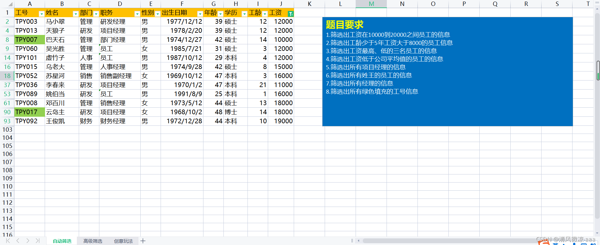Screen dimensions: 600x245
Task: Select salary cell 15000
Action: [281, 67]
